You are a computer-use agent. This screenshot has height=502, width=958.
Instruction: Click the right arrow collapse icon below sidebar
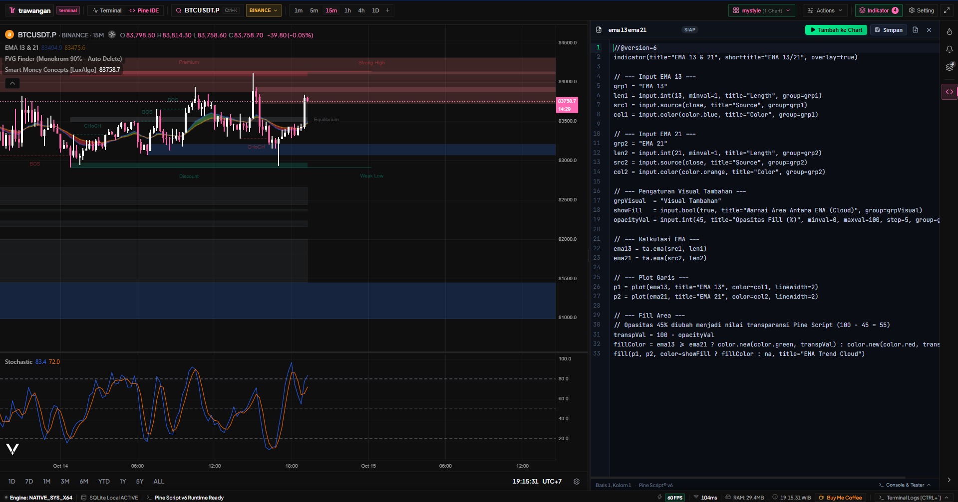949,480
